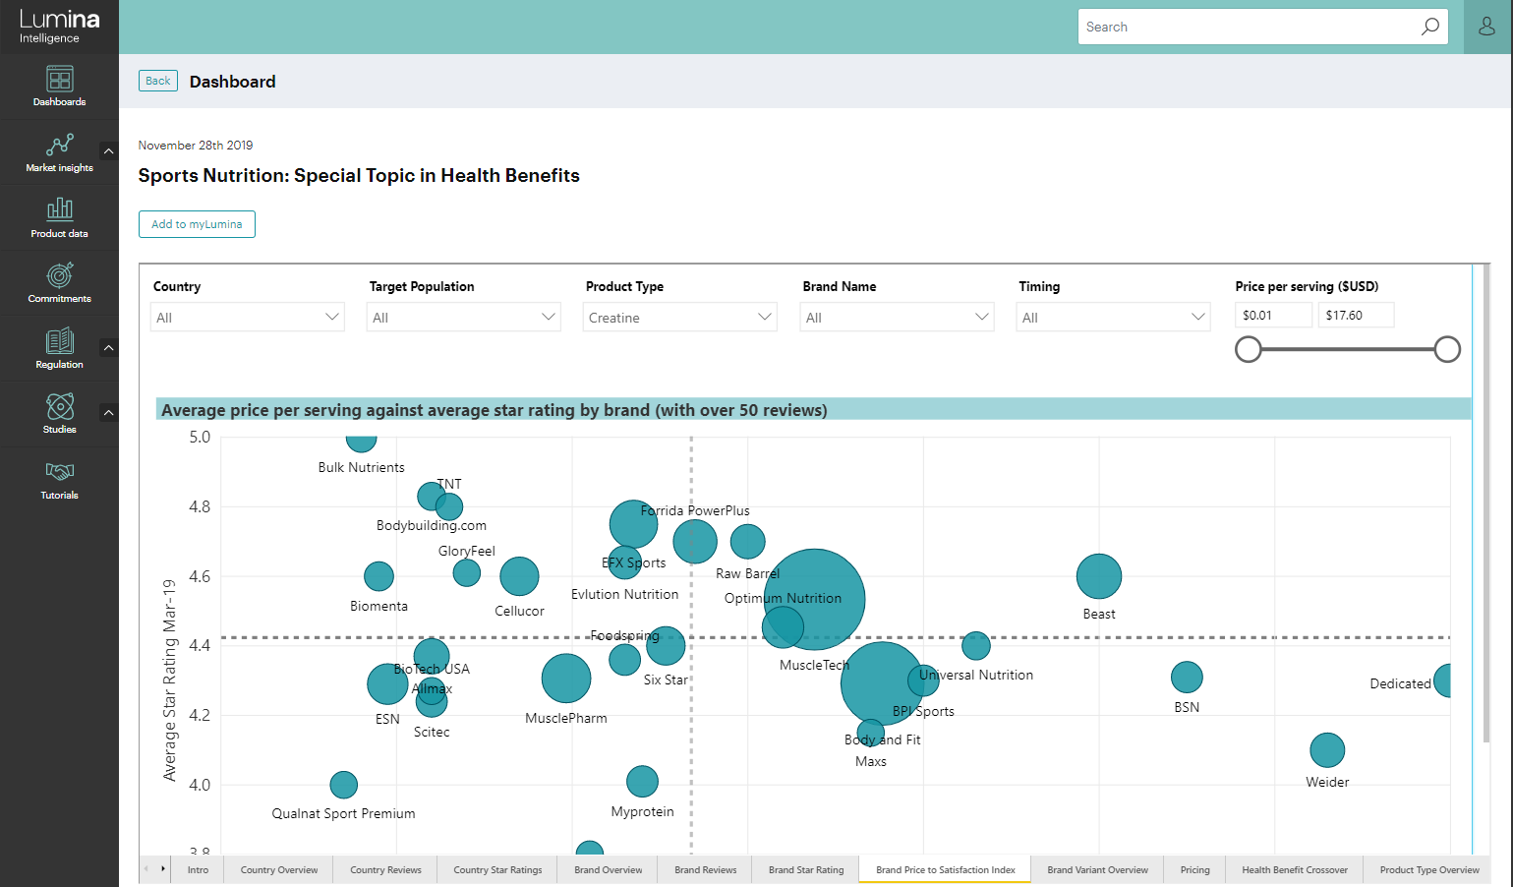Switch to the Brand Variant Overview tab

click(1097, 869)
